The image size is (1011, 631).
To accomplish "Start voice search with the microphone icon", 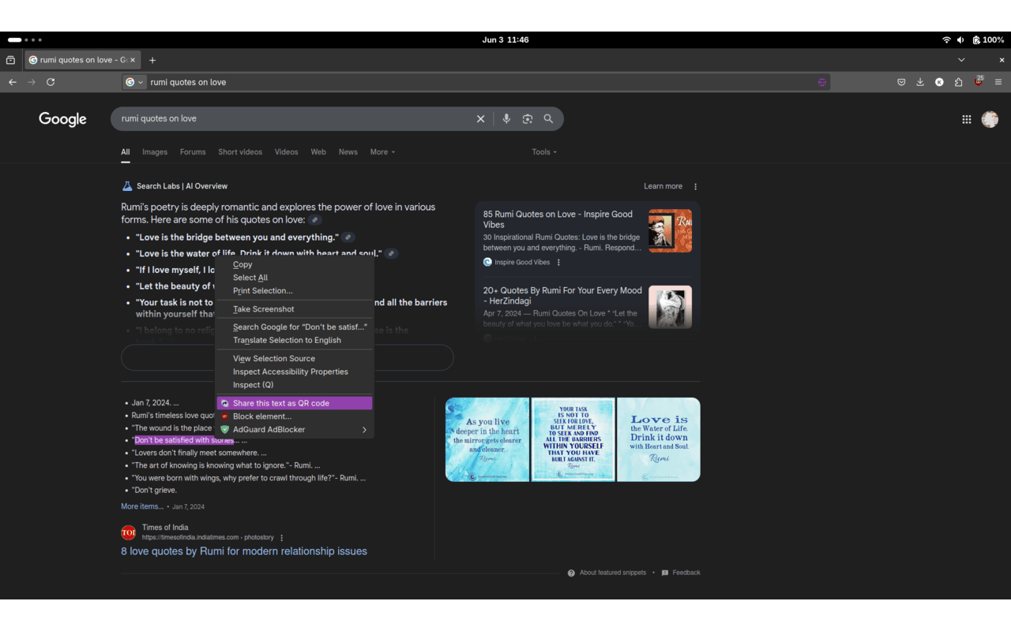I will point(506,119).
